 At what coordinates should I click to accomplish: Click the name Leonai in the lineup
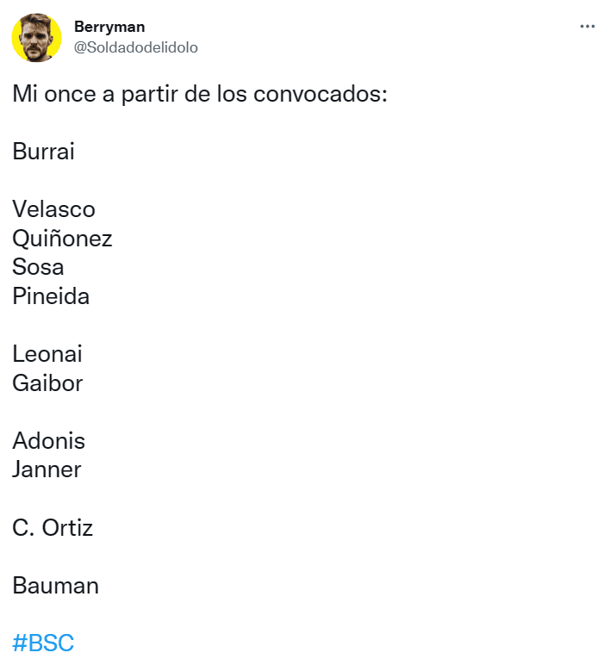[x=47, y=354]
